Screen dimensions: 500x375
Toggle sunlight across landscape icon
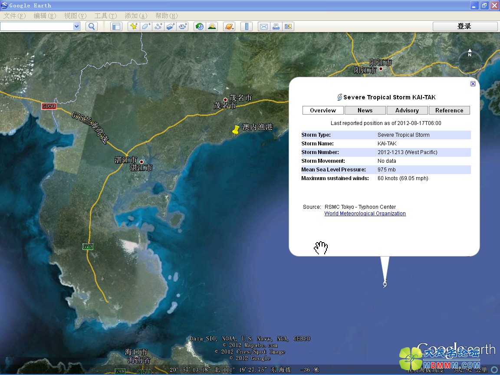click(x=212, y=26)
